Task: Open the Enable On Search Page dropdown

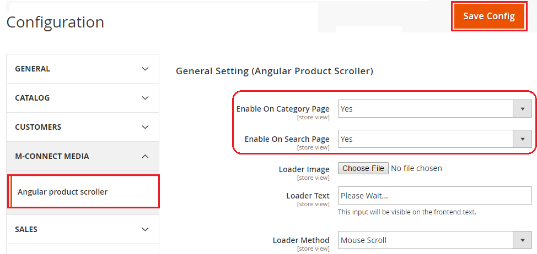Action: point(426,139)
